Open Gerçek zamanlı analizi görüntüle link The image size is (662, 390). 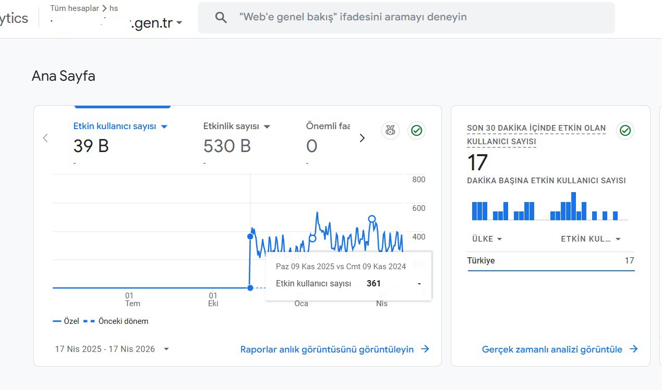tap(552, 349)
